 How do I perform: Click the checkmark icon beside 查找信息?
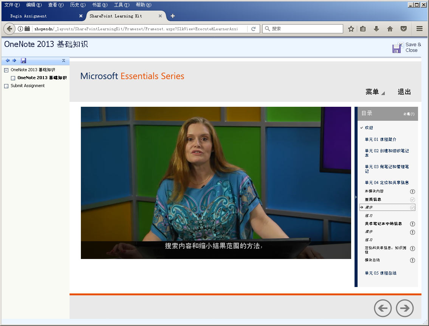pos(412,200)
